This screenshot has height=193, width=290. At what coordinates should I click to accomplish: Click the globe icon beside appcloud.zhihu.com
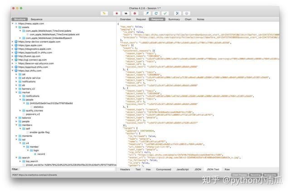coord(16,67)
